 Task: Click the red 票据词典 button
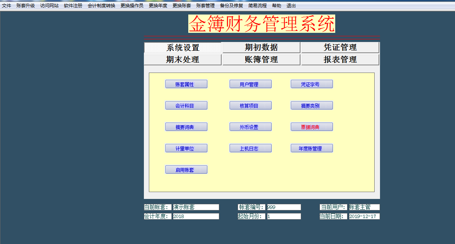(x=312, y=127)
